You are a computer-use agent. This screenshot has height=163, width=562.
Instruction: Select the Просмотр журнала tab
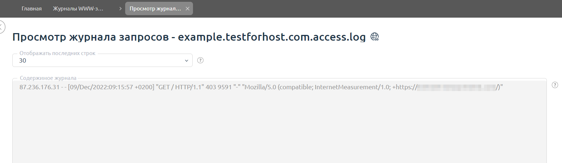[x=155, y=9]
